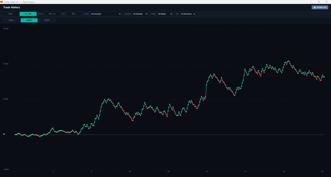Click the 369 x-axis label
The width and height of the screenshot is (331, 177).
[322, 171]
